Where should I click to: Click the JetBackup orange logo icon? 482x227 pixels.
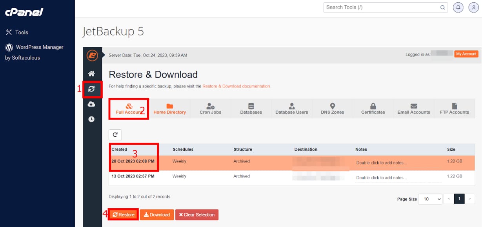click(x=92, y=55)
